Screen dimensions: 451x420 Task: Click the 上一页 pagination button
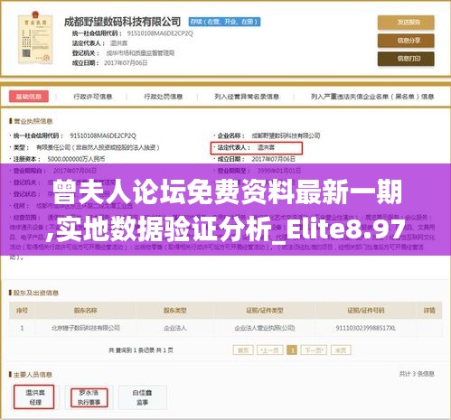[x=269, y=350]
